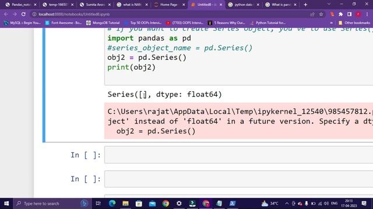This screenshot has width=373, height=209.
Task: Open Windows PowerShell from taskbar
Action: point(233,203)
